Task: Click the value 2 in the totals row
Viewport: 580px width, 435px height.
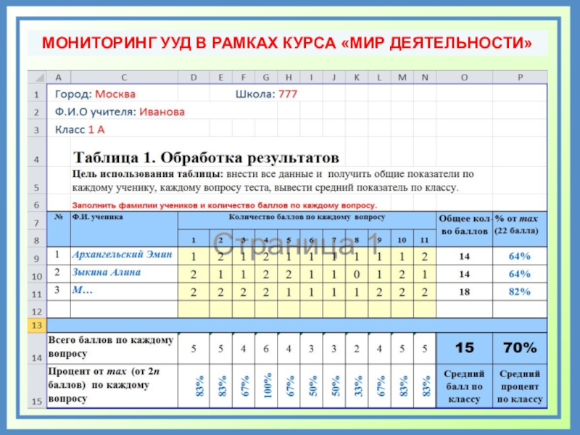Action: 357,349
